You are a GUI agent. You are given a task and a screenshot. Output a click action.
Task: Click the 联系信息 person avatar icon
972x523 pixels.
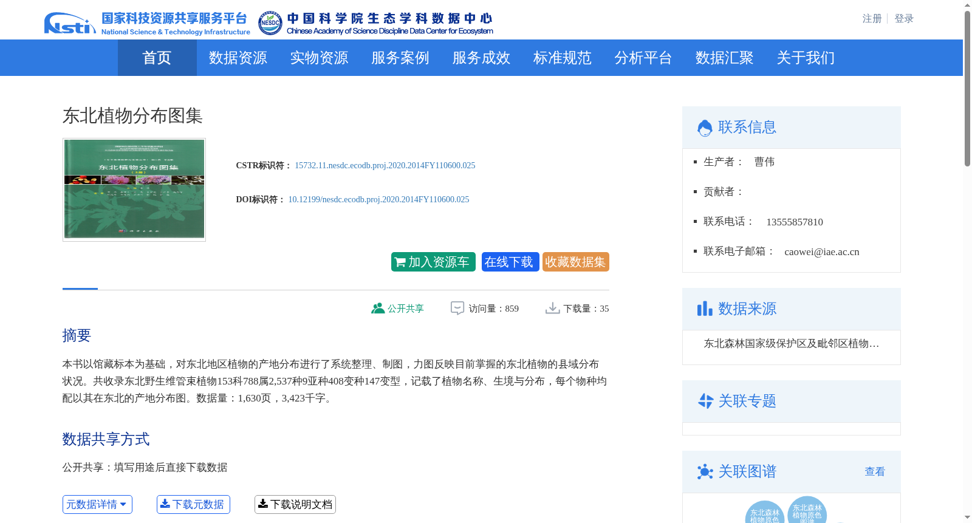pyautogui.click(x=705, y=128)
